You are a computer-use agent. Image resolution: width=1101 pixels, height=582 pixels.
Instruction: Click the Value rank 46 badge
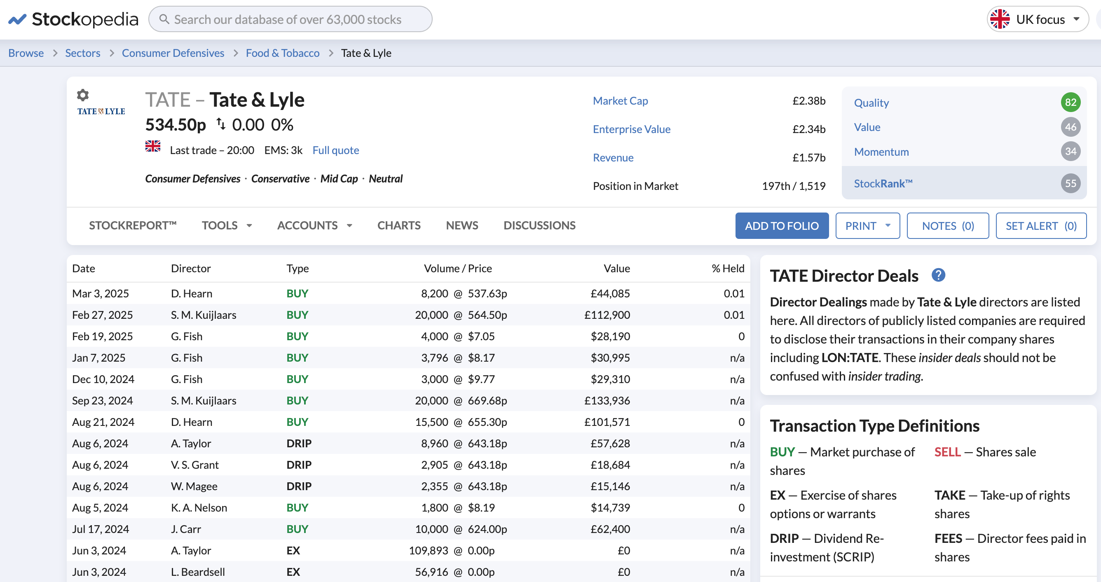pos(1070,127)
